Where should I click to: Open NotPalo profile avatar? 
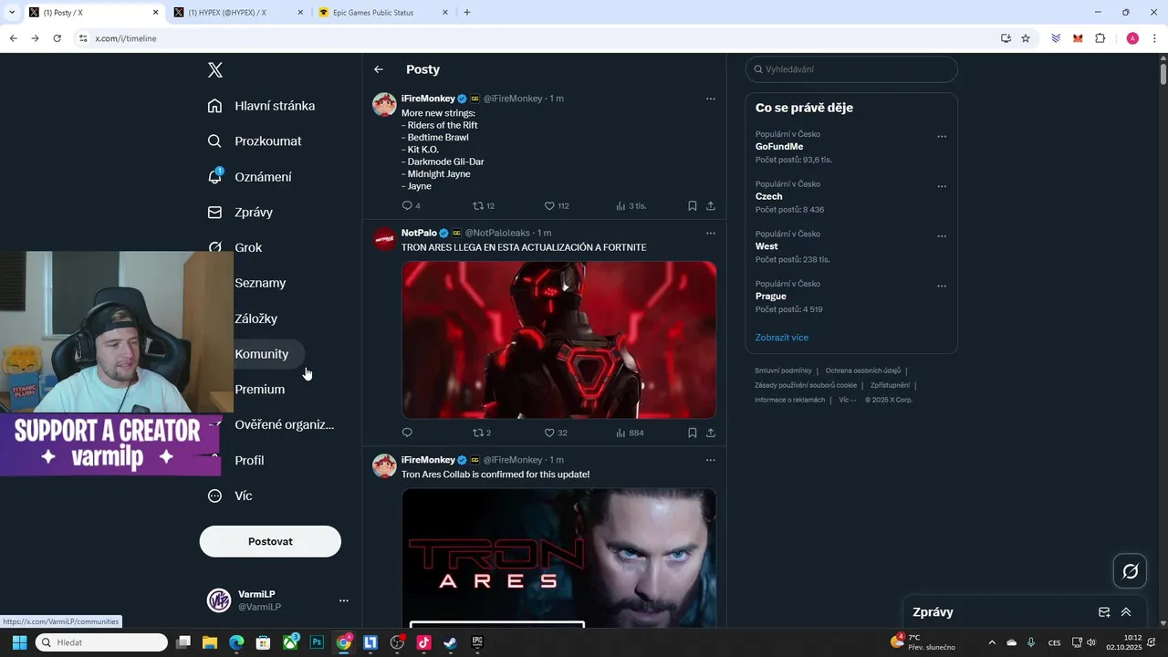[x=384, y=240]
